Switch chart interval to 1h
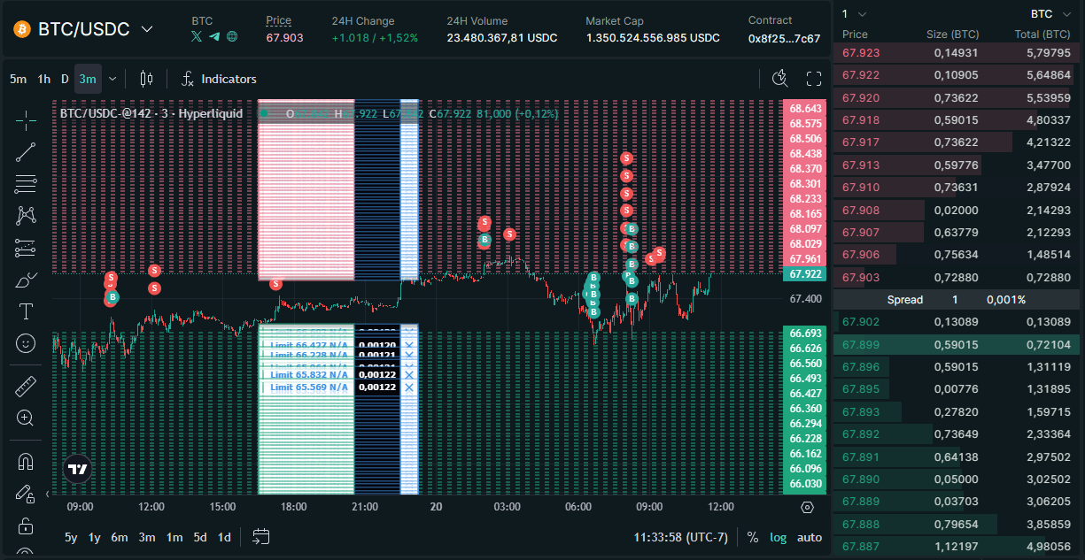This screenshot has height=560, width=1085. point(43,79)
